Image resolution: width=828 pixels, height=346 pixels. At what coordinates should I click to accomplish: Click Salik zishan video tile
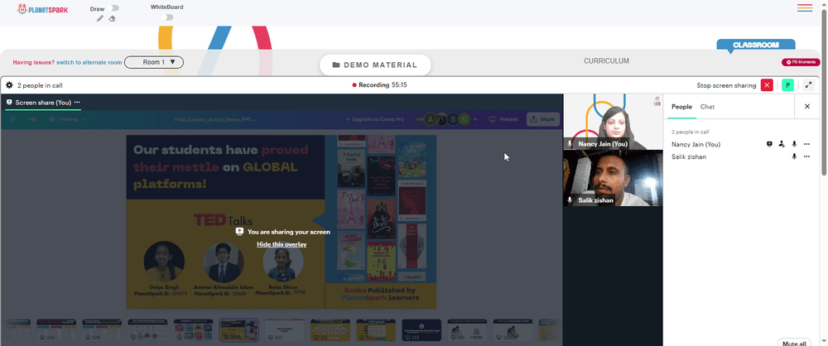(x=613, y=178)
